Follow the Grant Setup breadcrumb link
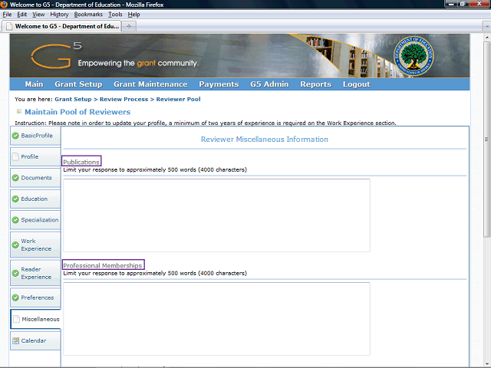The width and height of the screenshot is (491, 368). [73, 99]
